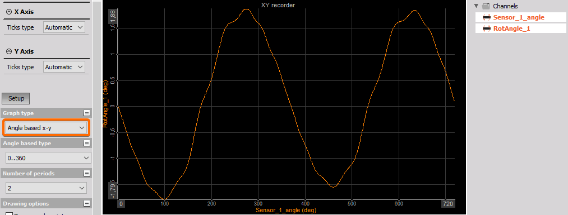The image size is (568, 215).
Task: Collapse the X Axis section chevron
Action: 9,12
